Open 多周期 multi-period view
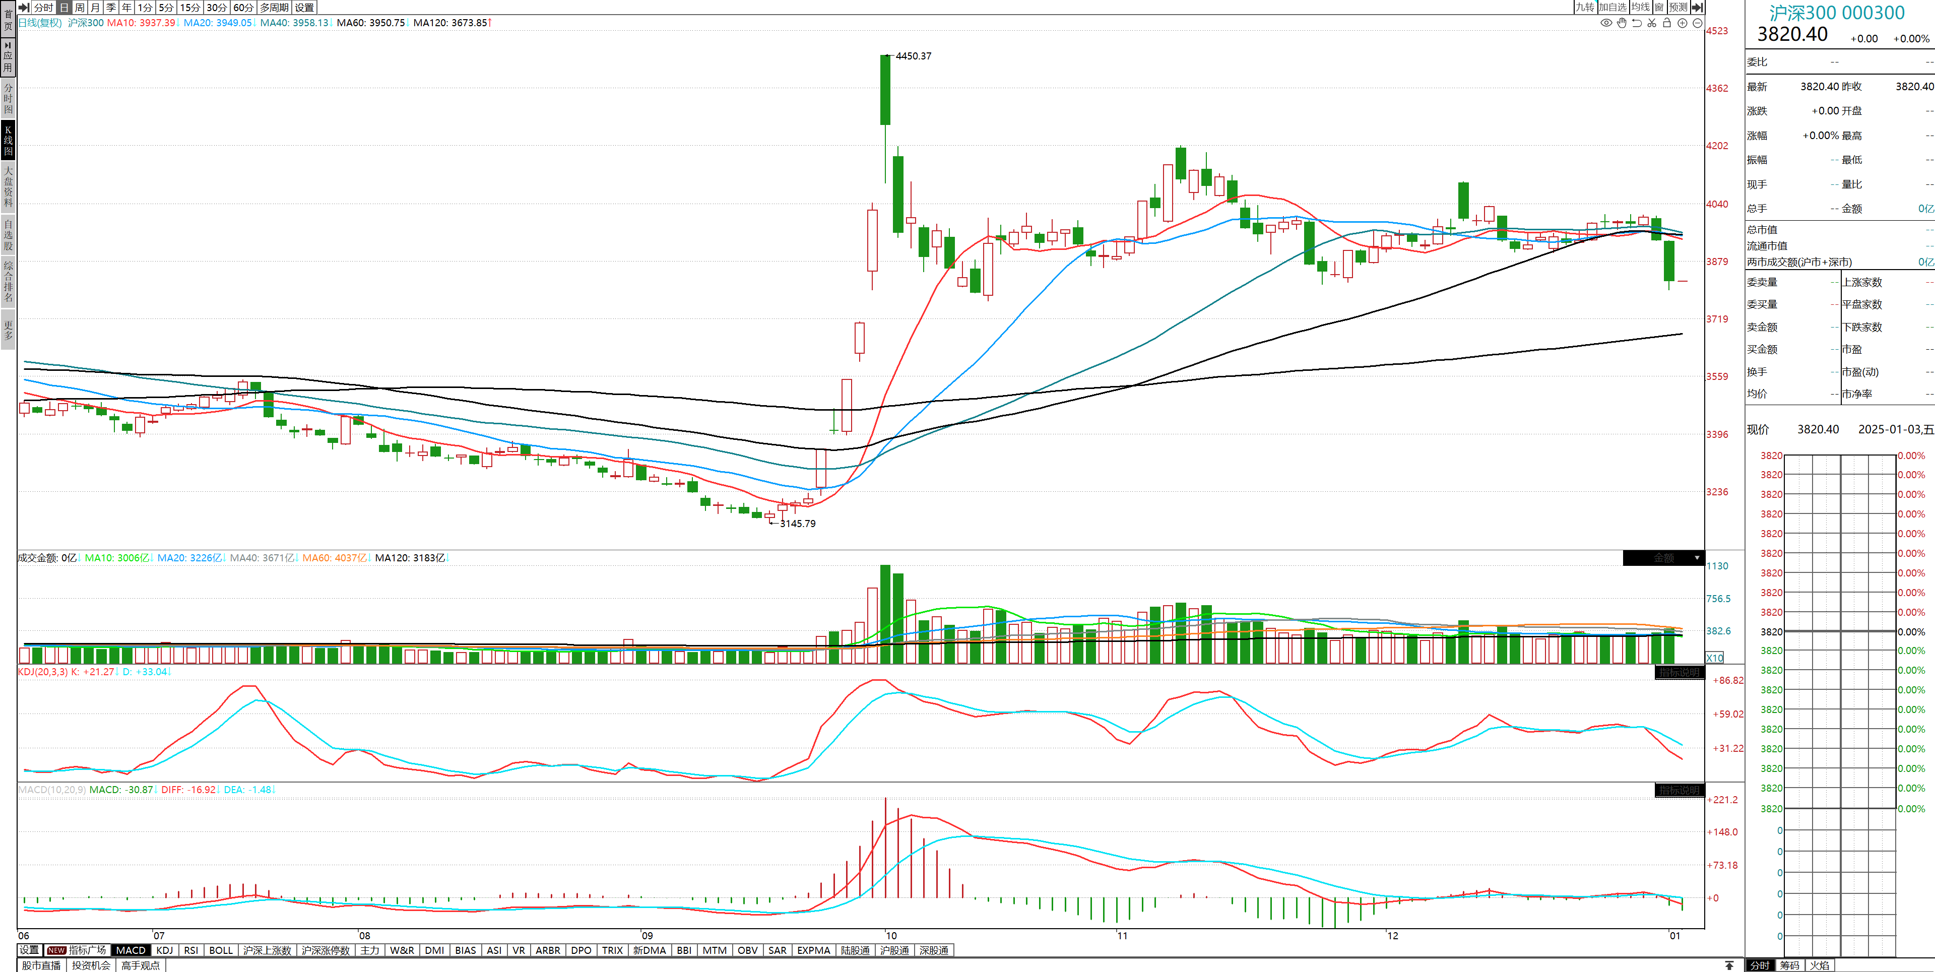 tap(274, 8)
